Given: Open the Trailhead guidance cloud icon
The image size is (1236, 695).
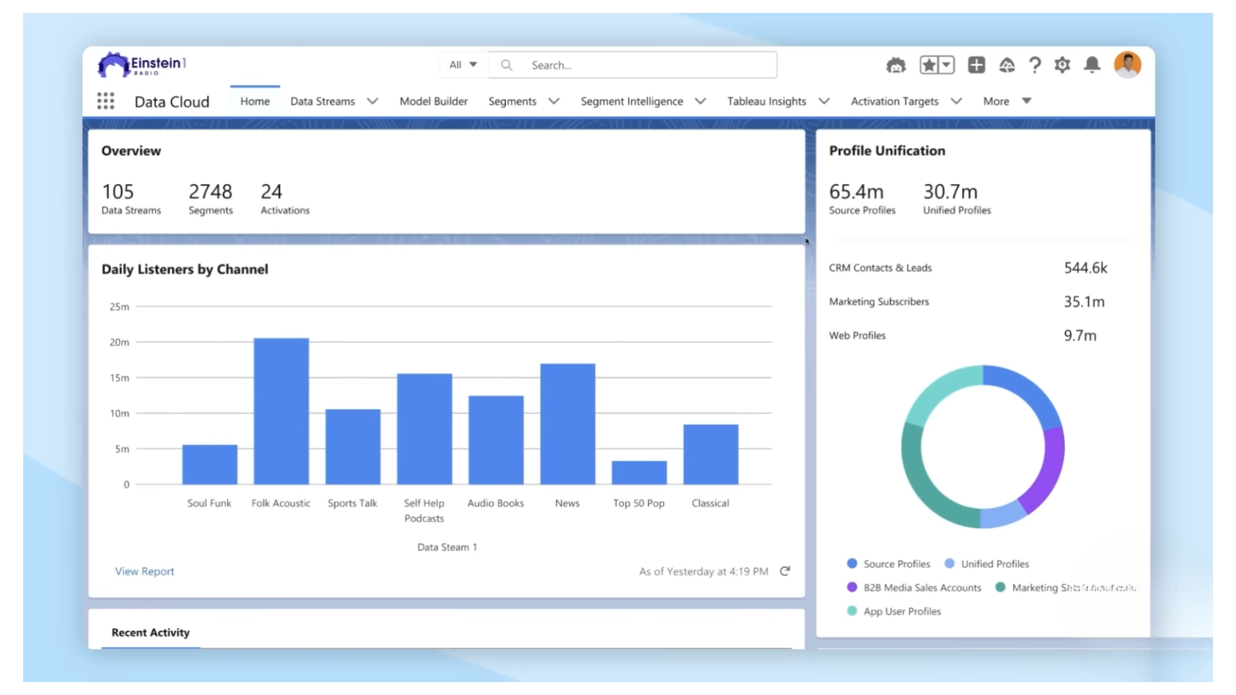Looking at the screenshot, I should pos(1007,65).
